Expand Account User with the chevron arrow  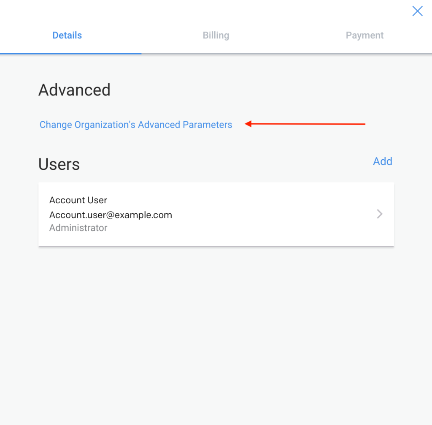click(x=380, y=214)
